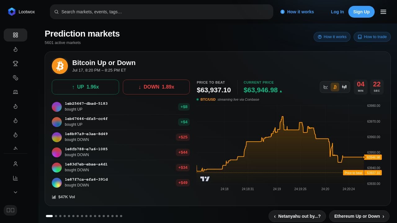Screen dimensions: 397x223
Task: Click the flame icon directly below the laptop icon
Action: (16, 106)
